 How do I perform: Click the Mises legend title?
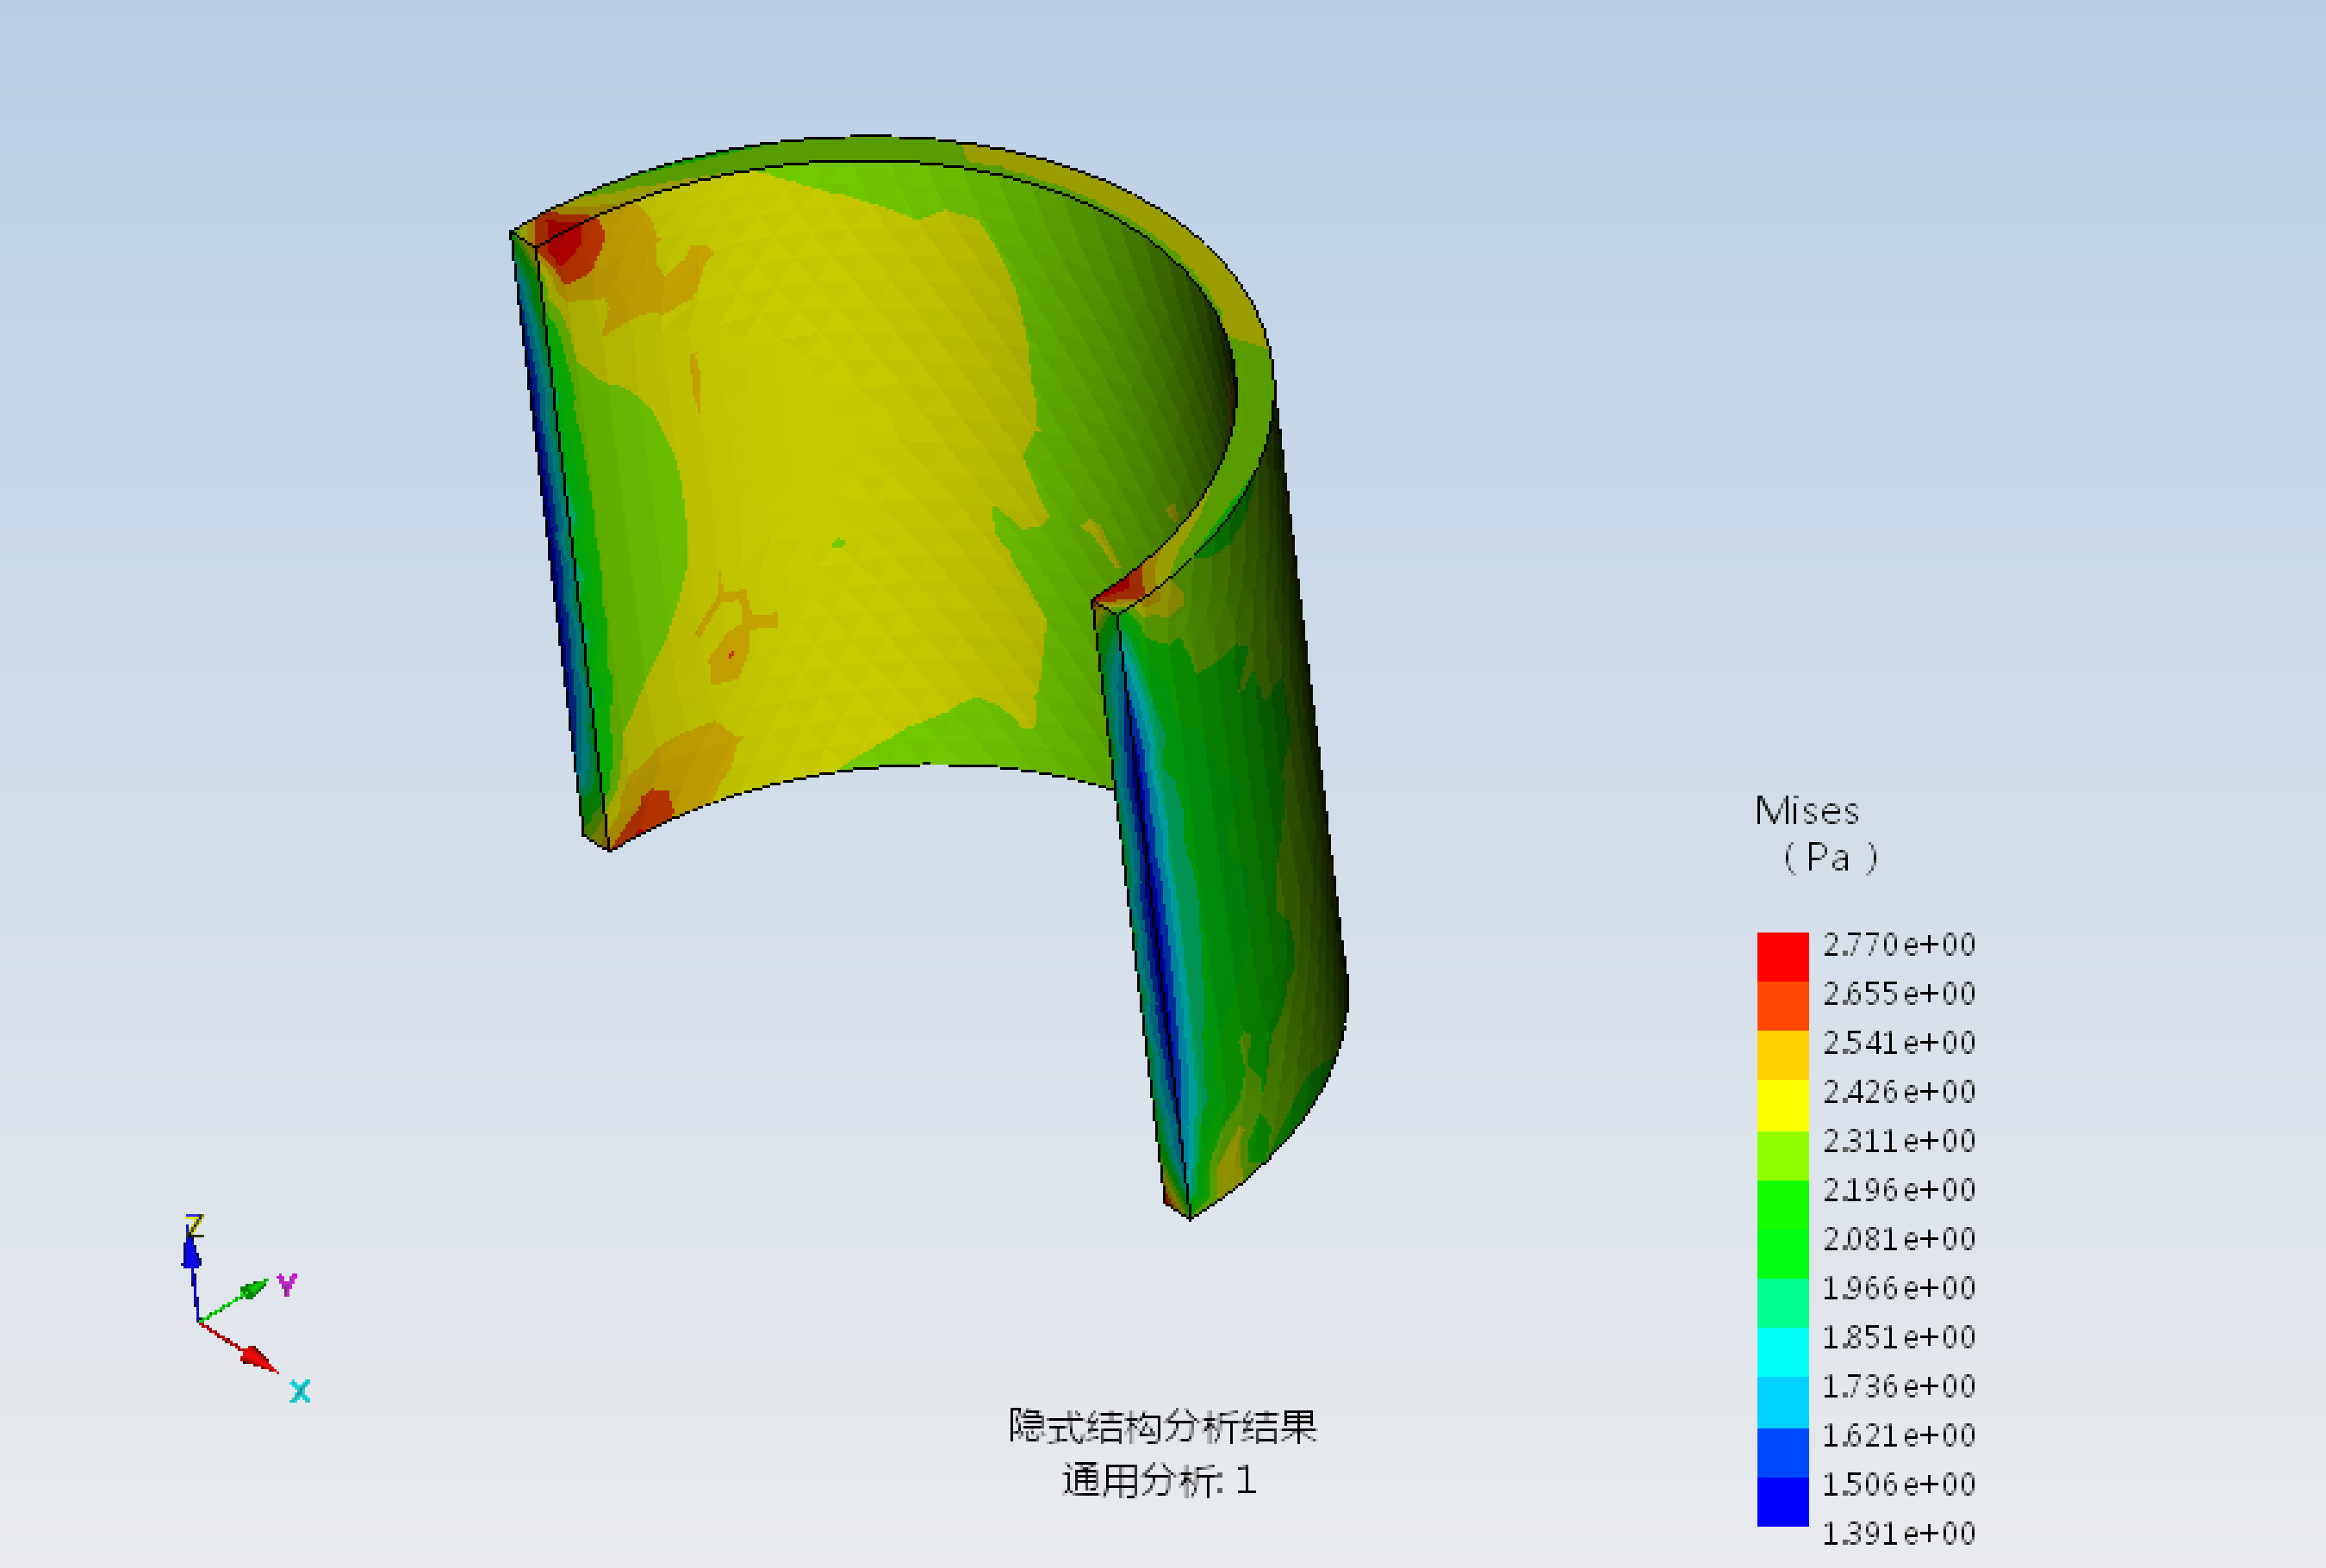click(1807, 811)
